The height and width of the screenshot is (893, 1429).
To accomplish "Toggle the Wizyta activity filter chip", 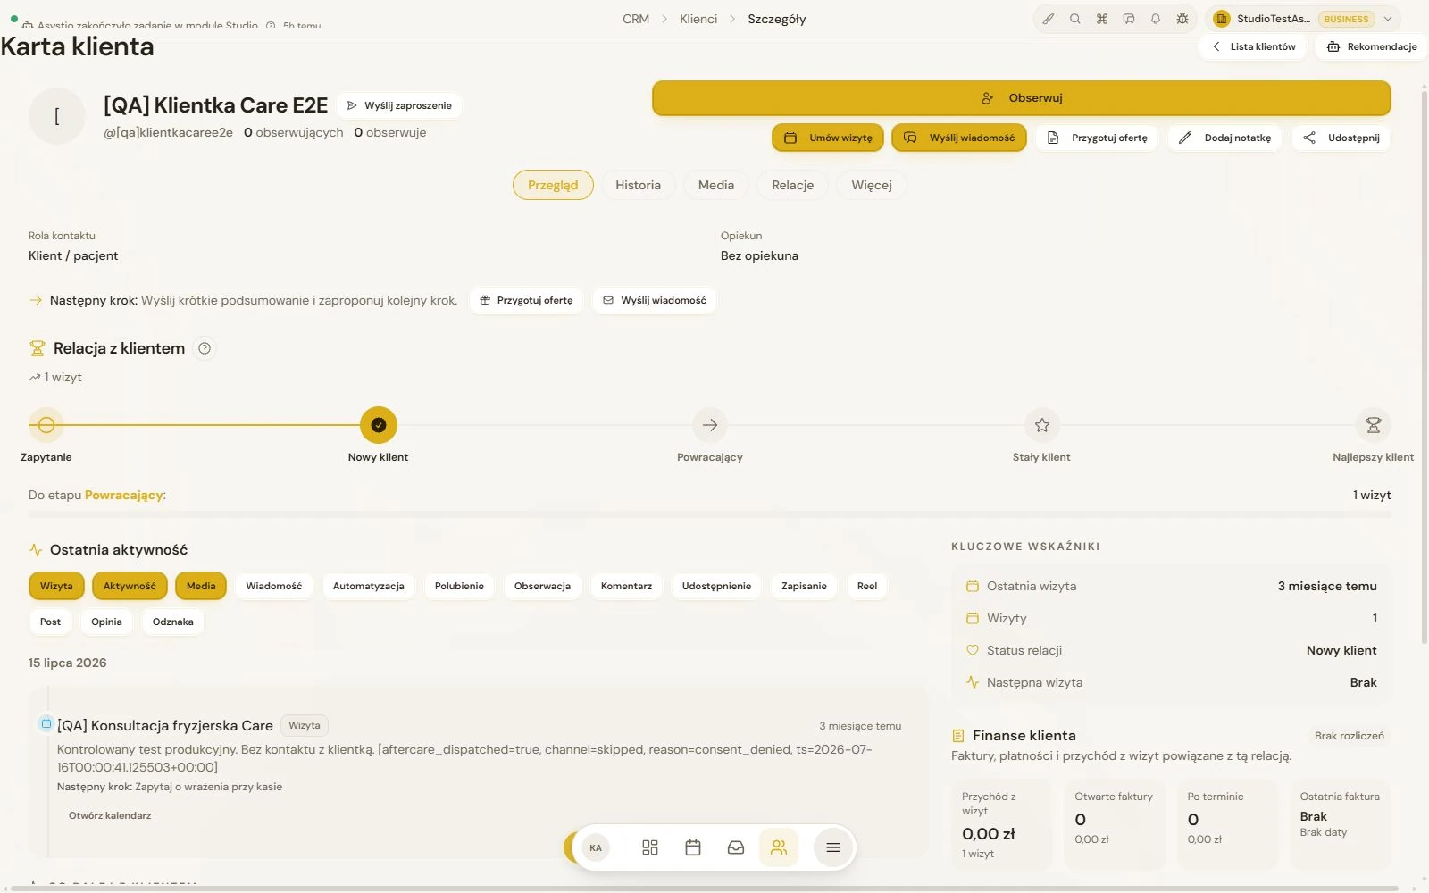I will 56,586.
